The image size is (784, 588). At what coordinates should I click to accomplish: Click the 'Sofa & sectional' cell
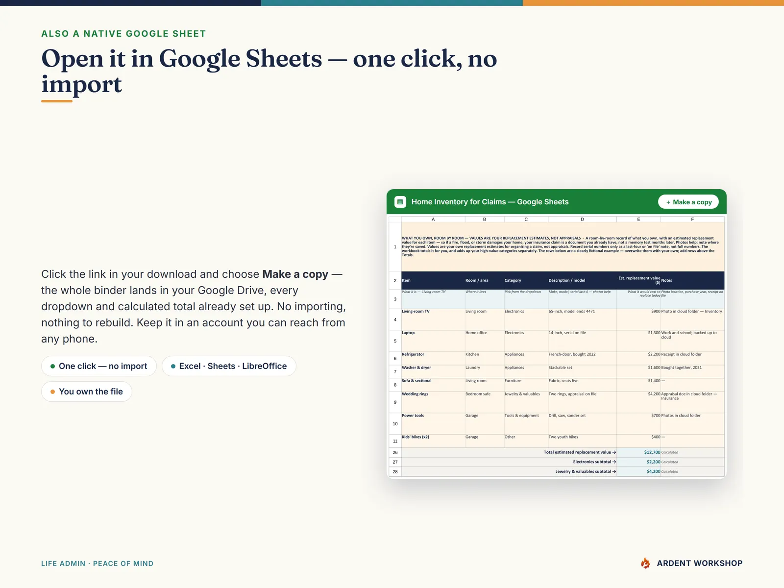click(433, 385)
